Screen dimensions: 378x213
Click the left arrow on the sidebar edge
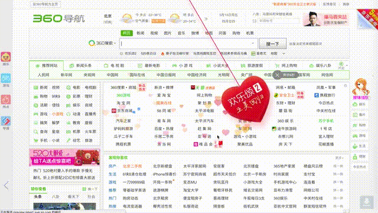click(x=6, y=185)
